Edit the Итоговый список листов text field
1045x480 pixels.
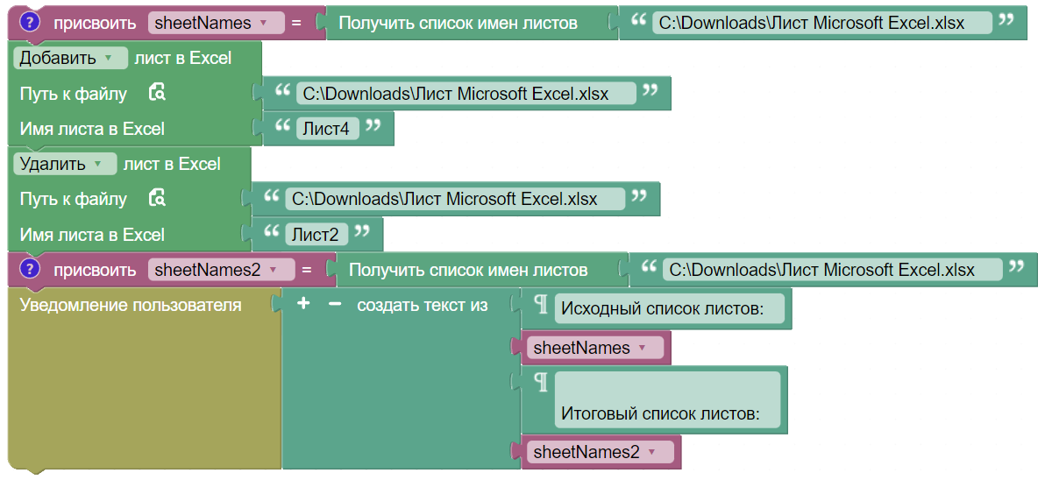pyautogui.click(x=667, y=399)
